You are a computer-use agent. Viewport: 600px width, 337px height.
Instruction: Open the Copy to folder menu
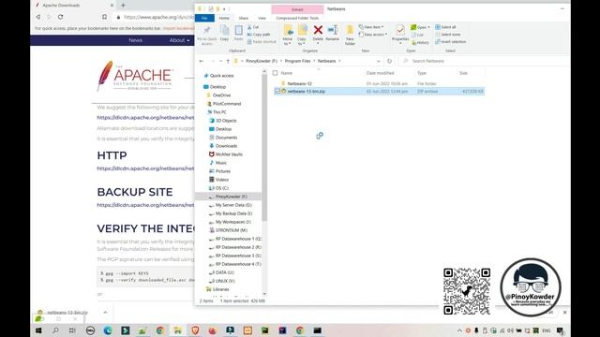point(302,36)
